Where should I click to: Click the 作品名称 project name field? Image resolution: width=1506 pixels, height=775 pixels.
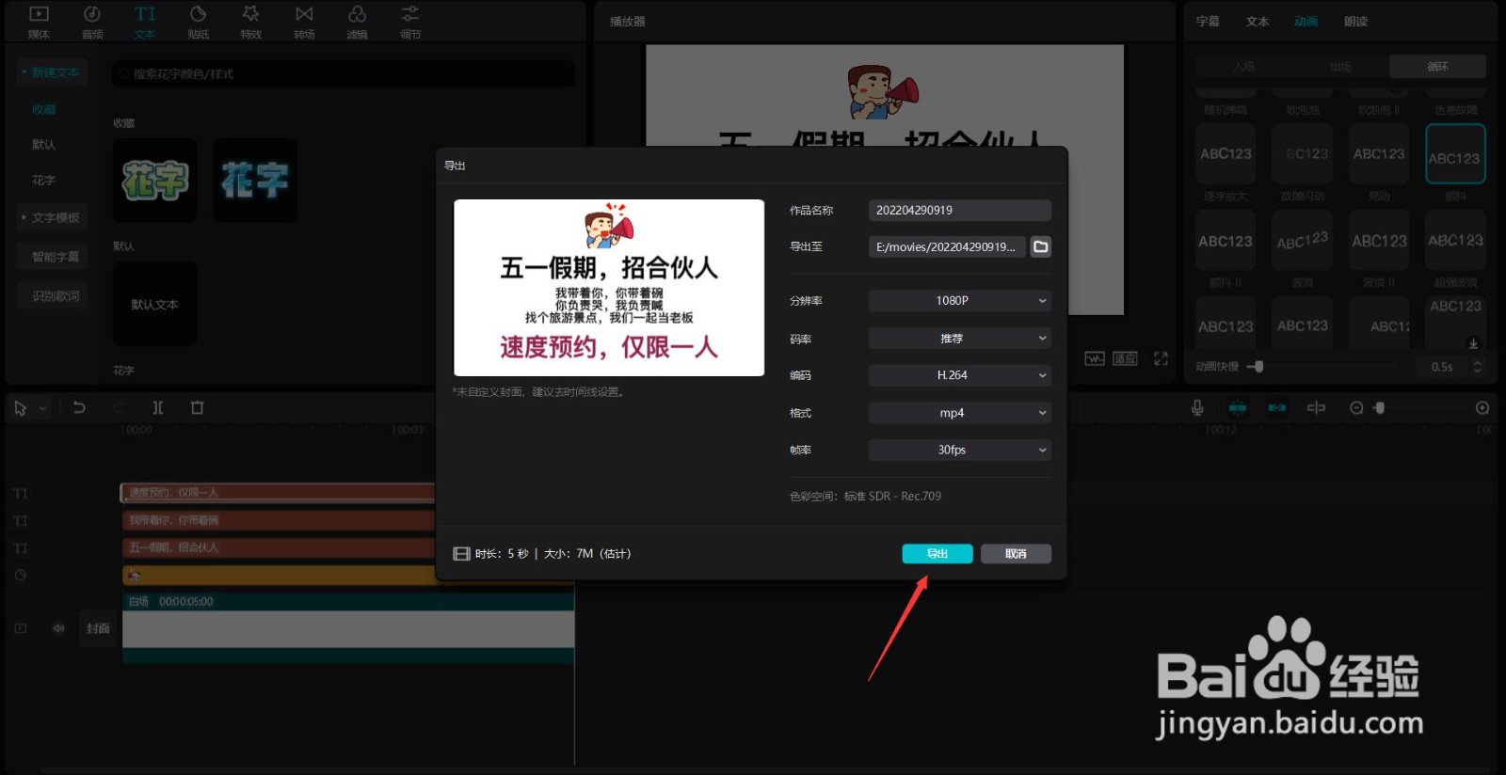click(x=959, y=211)
